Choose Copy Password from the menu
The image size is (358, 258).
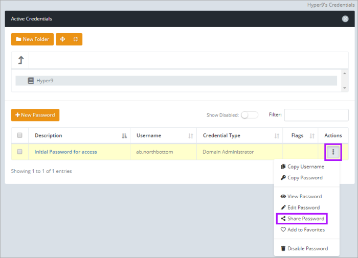point(301,178)
